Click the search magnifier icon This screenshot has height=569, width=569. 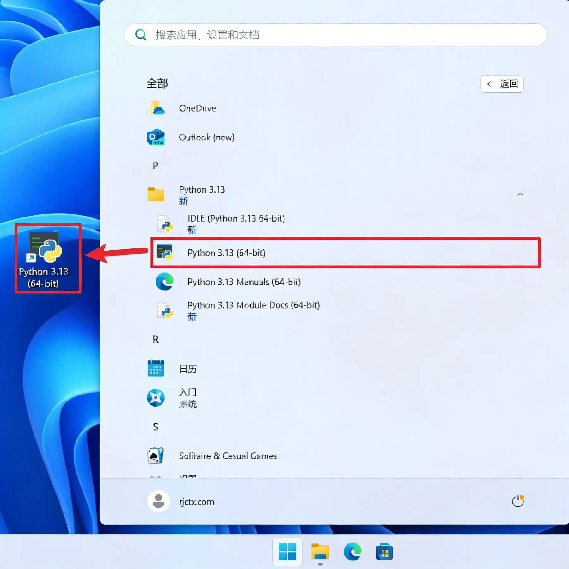click(141, 34)
